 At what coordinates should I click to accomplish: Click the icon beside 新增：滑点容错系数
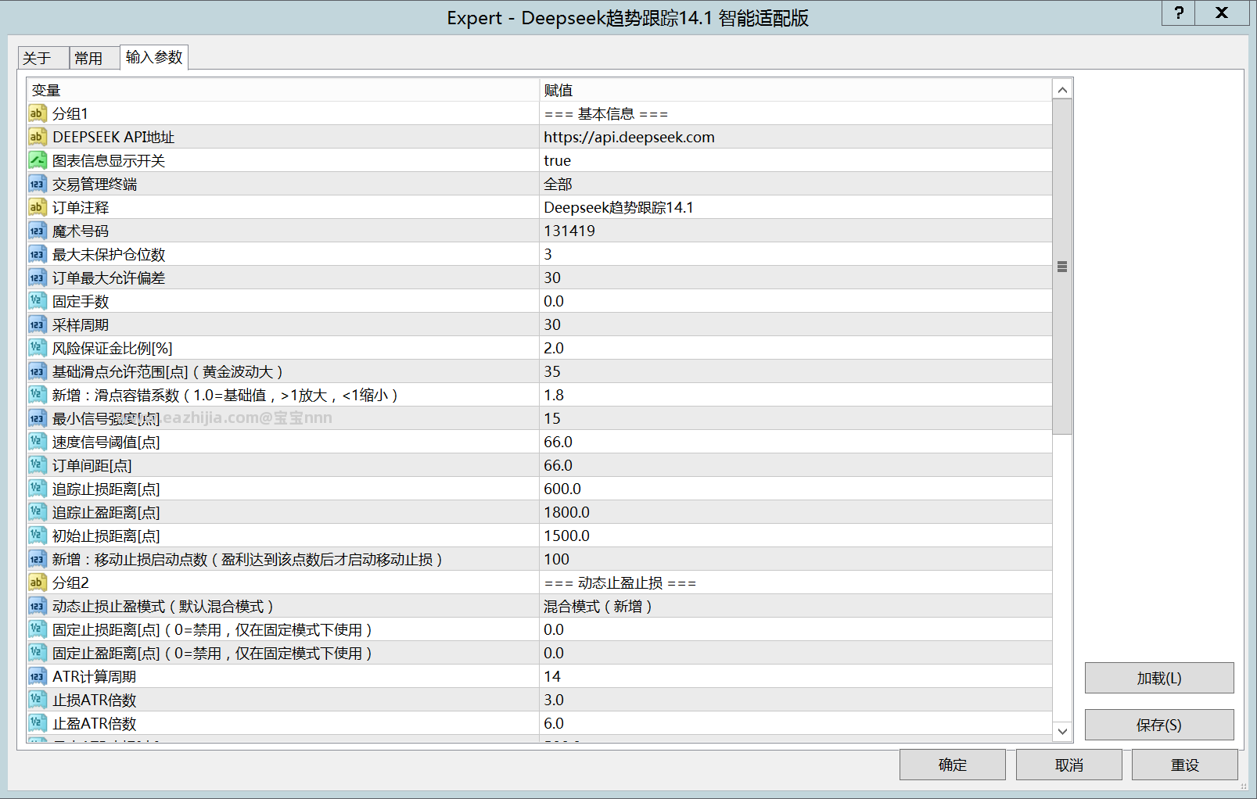(37, 395)
